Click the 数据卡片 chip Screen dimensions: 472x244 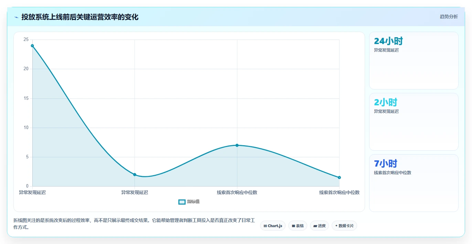344,226
